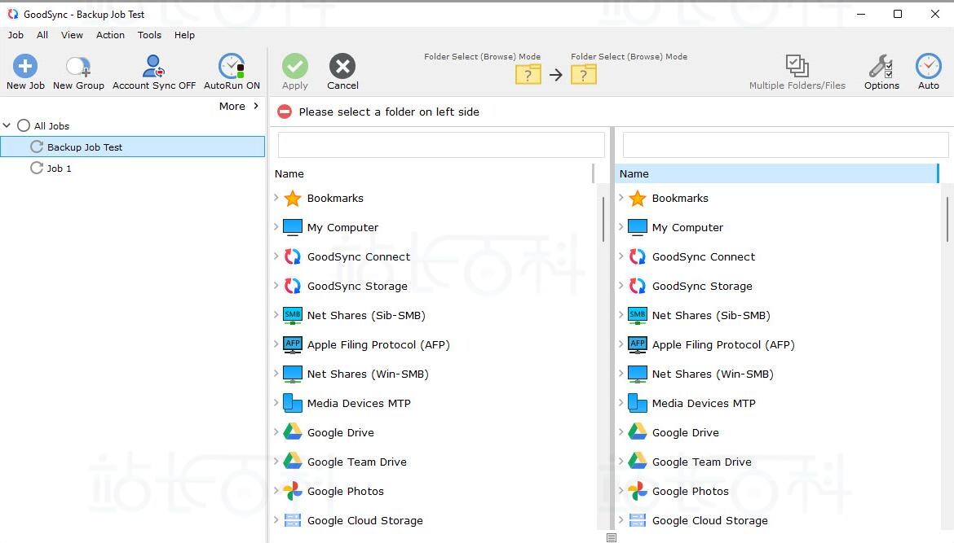Click the left folder select icon
The image size is (954, 543).
click(528, 75)
